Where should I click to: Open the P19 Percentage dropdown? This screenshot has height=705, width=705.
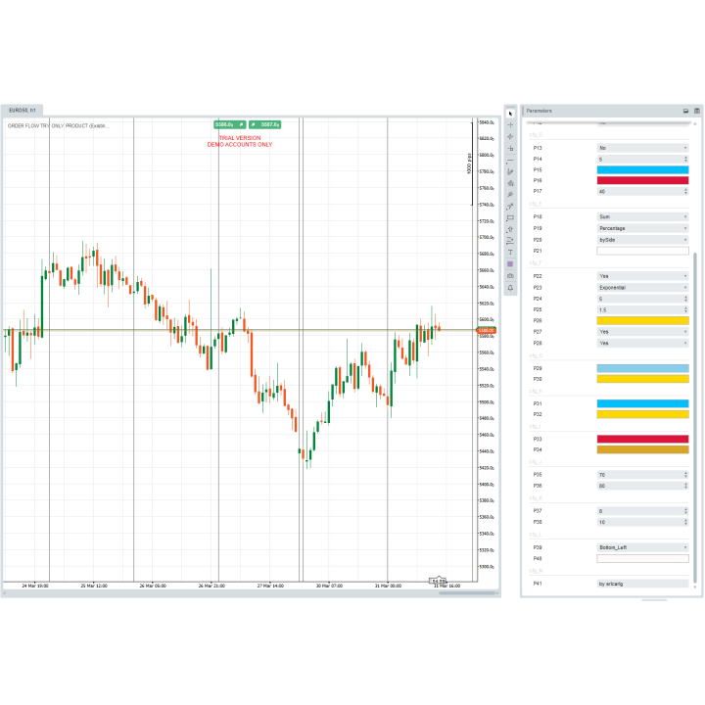click(x=643, y=228)
